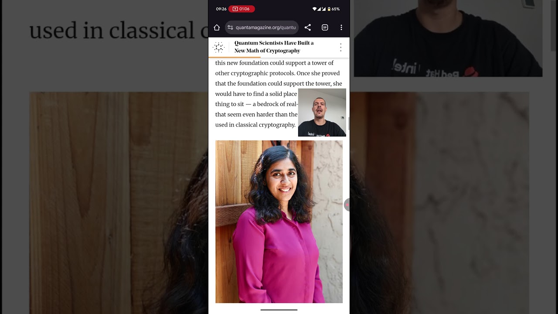Screen dimensions: 558x314
Task: Expand the gray side handle at right edge
Action: tap(347, 205)
